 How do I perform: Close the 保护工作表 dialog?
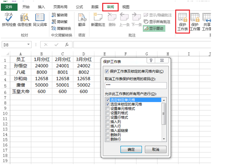162,60
